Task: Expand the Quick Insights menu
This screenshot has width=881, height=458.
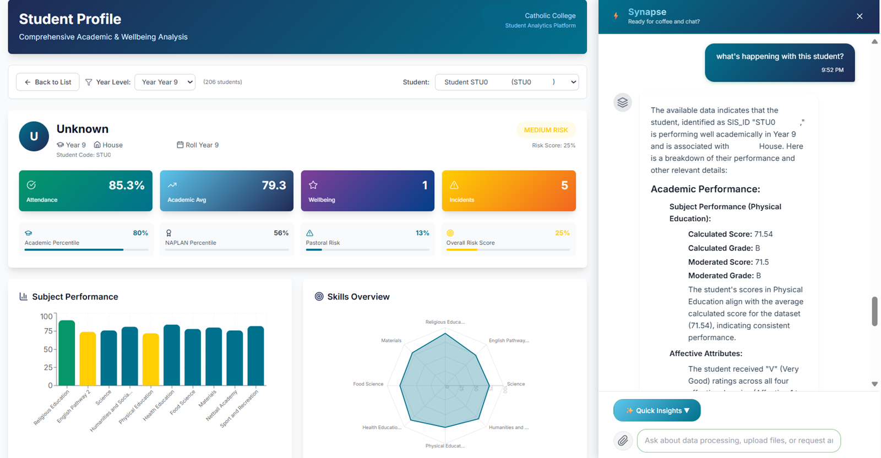Action: click(657, 411)
